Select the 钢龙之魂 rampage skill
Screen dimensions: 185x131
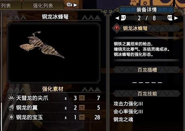[x=123, y=120]
